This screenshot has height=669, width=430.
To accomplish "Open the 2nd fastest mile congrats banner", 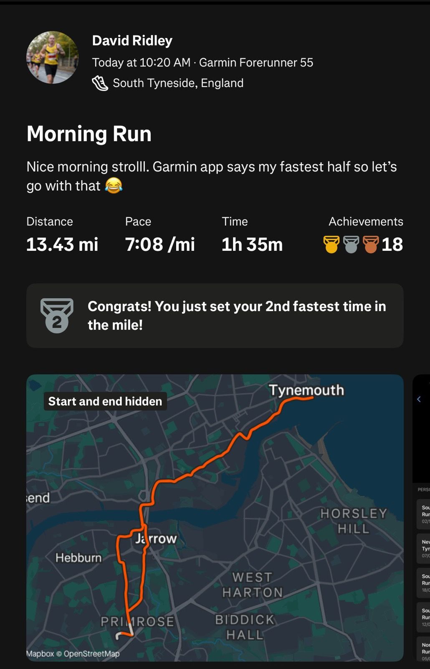I will pyautogui.click(x=215, y=316).
